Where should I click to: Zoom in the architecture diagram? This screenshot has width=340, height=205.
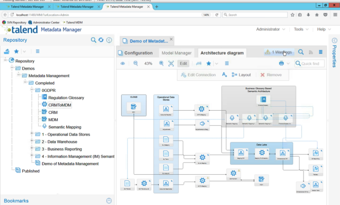161,63
